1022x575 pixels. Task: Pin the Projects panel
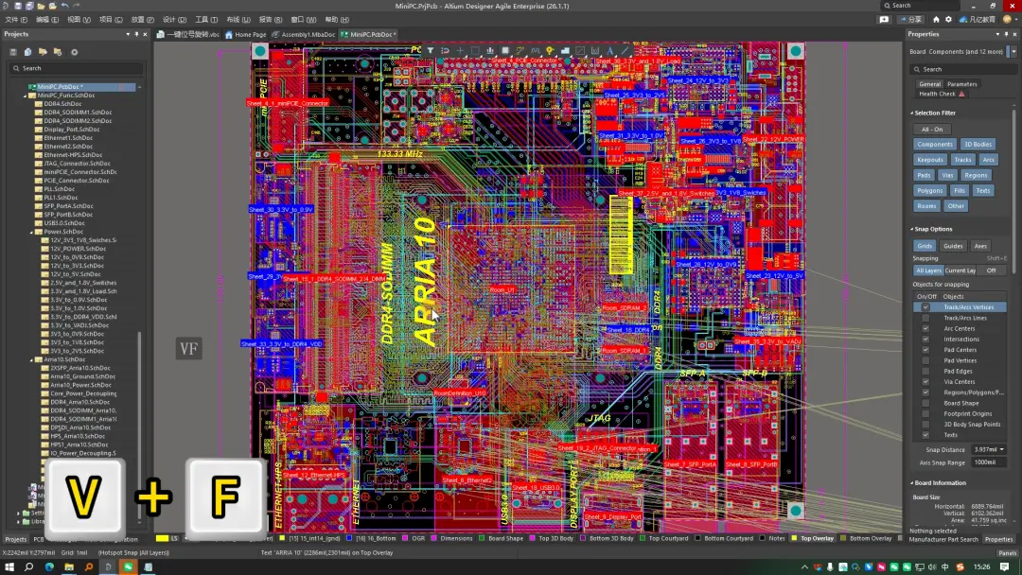136,34
